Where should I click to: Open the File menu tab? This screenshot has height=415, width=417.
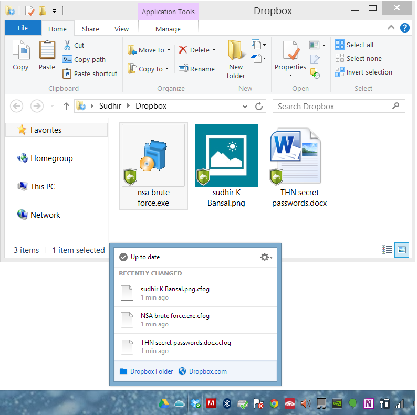(23, 28)
